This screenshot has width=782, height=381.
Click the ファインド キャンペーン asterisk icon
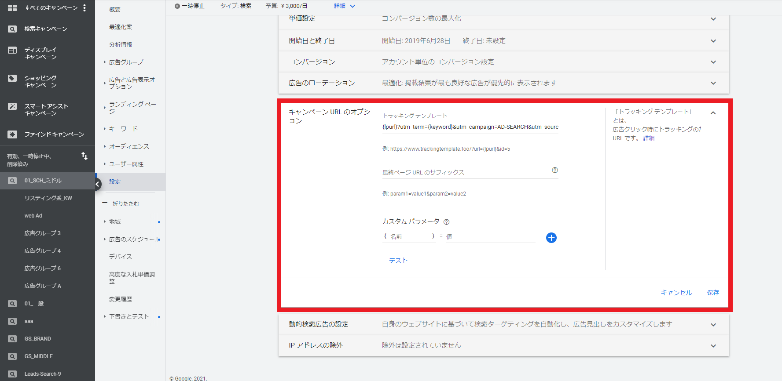click(12, 134)
